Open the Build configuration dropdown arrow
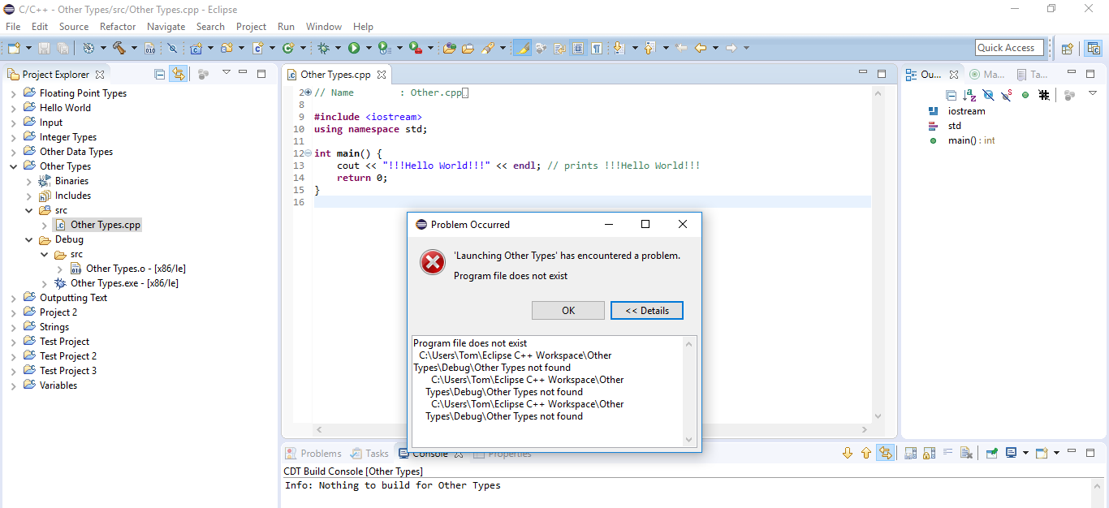Viewport: 1109px width, 508px height. [x=134, y=48]
